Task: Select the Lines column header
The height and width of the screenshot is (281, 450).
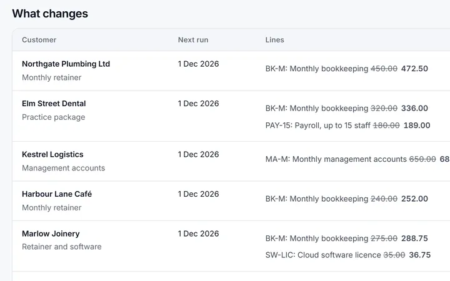Action: pyautogui.click(x=274, y=40)
